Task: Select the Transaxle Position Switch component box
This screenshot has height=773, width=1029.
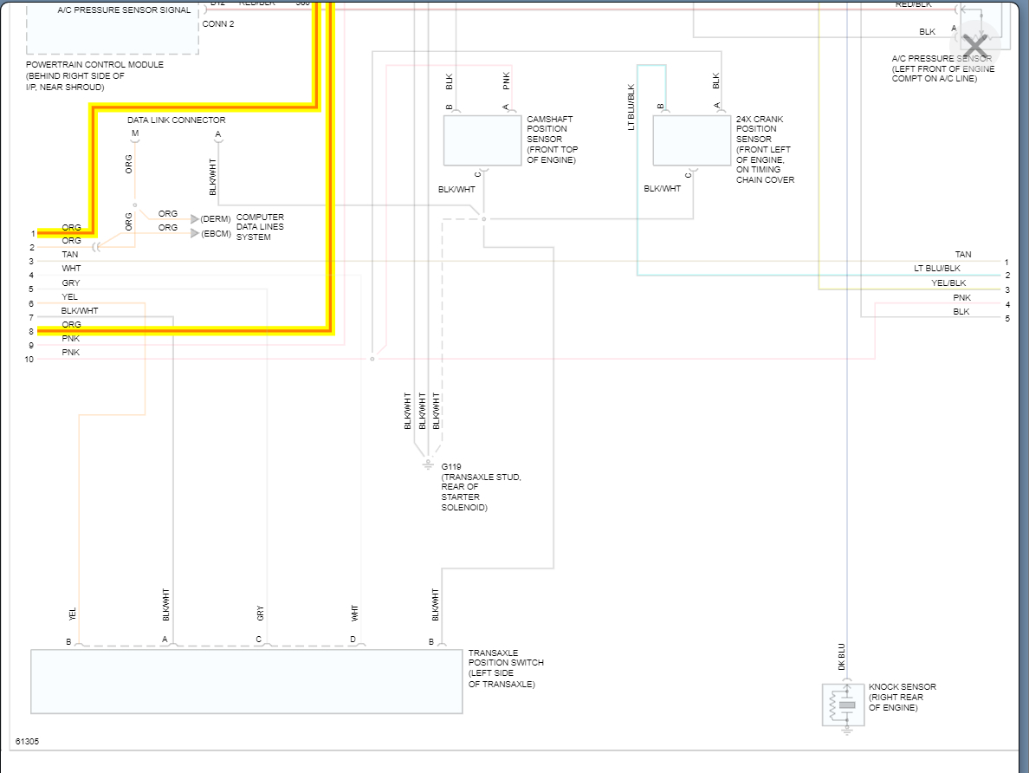Action: point(247,682)
